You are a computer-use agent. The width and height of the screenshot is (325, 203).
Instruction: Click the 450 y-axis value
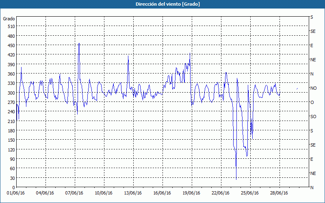(x=11, y=45)
